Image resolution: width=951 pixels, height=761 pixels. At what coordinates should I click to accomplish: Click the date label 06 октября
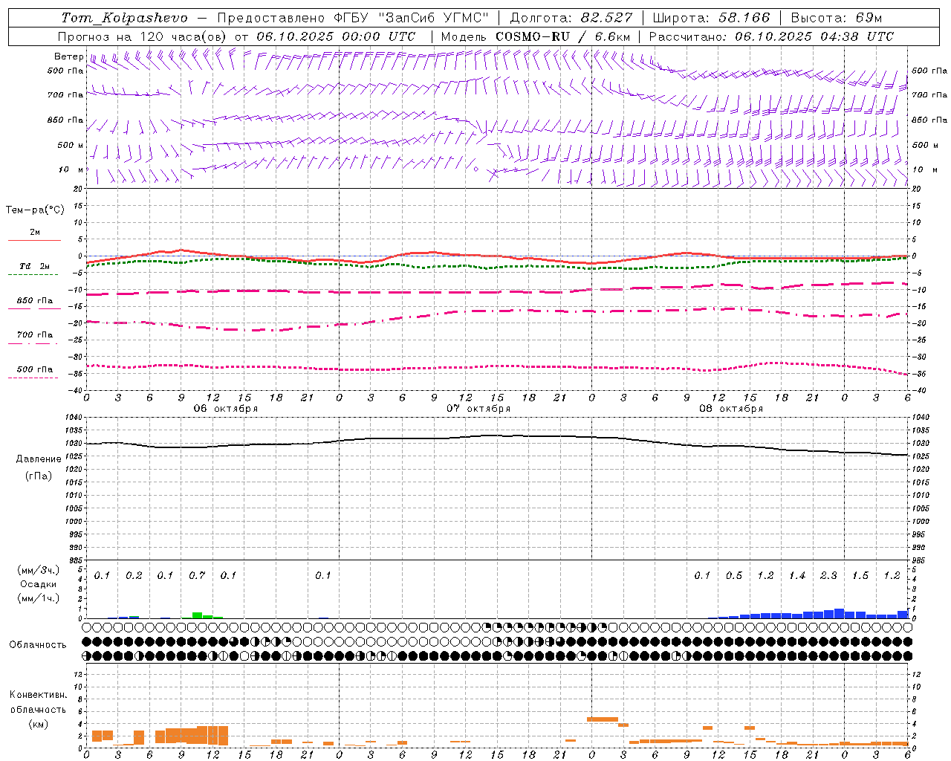point(226,409)
